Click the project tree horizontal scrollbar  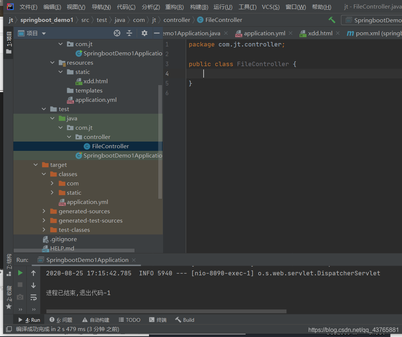[74, 250]
